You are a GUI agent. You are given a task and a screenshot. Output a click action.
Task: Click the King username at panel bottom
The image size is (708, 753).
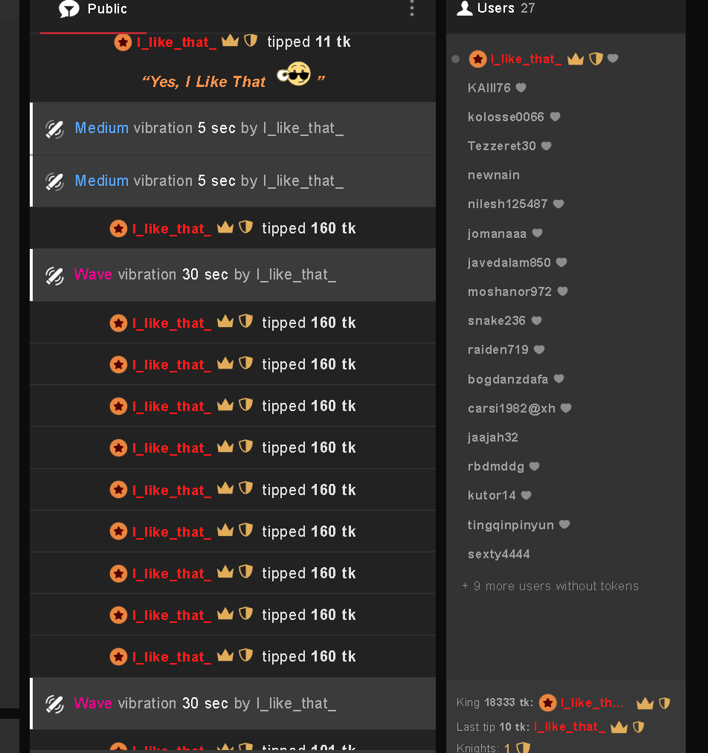(x=592, y=703)
